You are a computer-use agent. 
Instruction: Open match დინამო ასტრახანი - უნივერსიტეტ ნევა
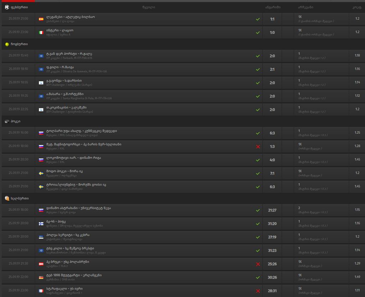[78, 208]
